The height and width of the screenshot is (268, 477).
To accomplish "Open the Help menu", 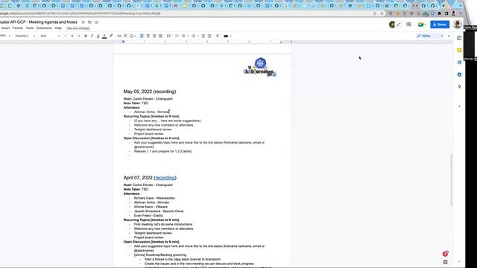I will pos(58,28).
